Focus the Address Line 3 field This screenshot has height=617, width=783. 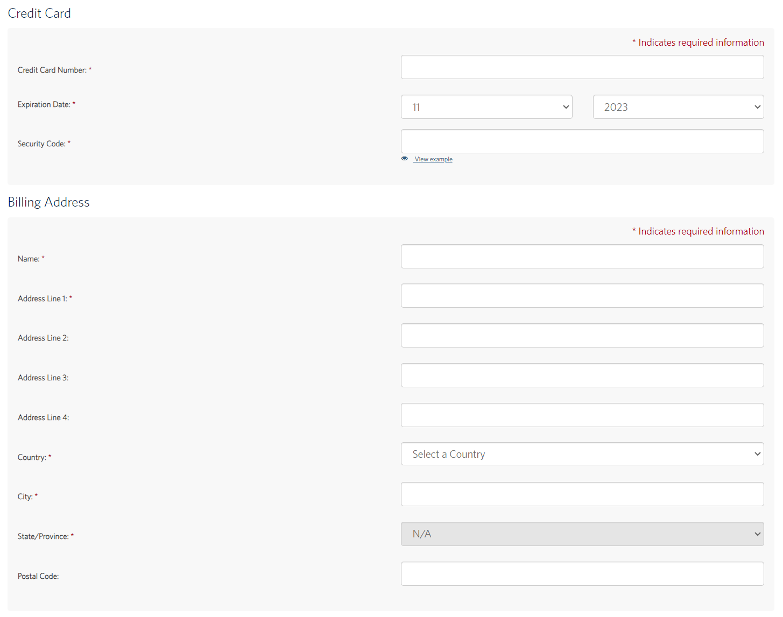pos(582,375)
